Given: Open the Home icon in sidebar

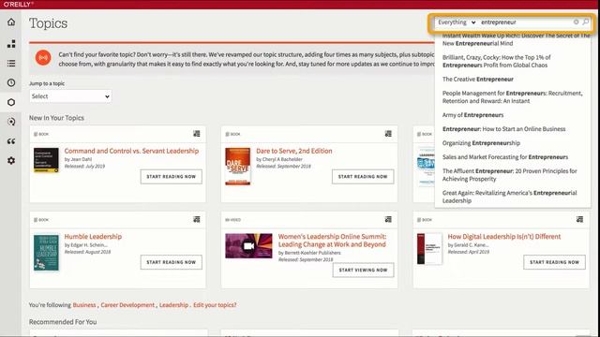Looking at the screenshot, I should (11, 22).
